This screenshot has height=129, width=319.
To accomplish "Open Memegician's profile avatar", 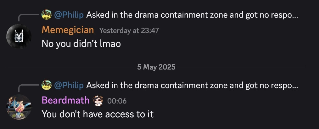I will [x=19, y=36].
